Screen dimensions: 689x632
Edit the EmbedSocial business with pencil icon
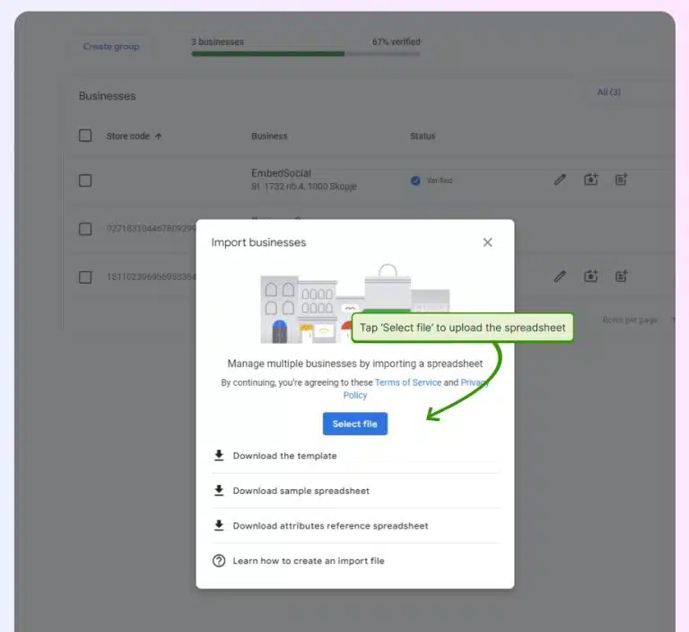pos(560,180)
